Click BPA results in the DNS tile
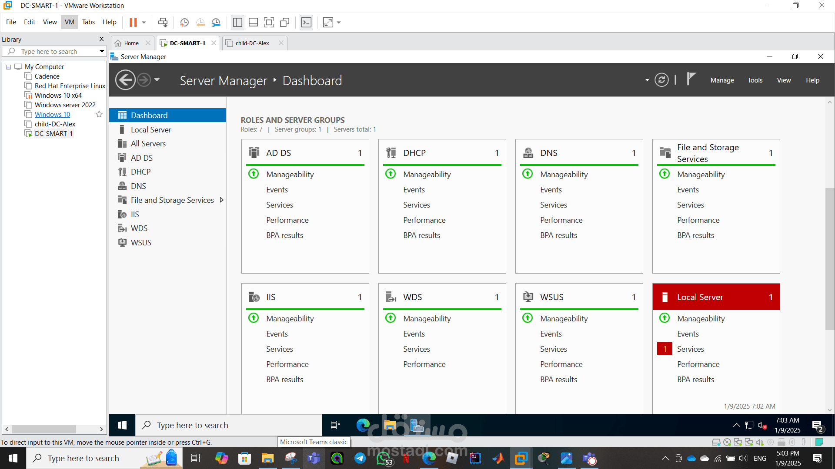The image size is (835, 469). pos(559,235)
